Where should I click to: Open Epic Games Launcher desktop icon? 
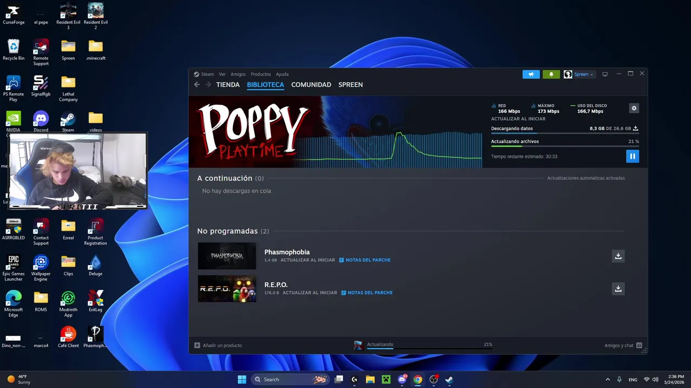[13, 268]
